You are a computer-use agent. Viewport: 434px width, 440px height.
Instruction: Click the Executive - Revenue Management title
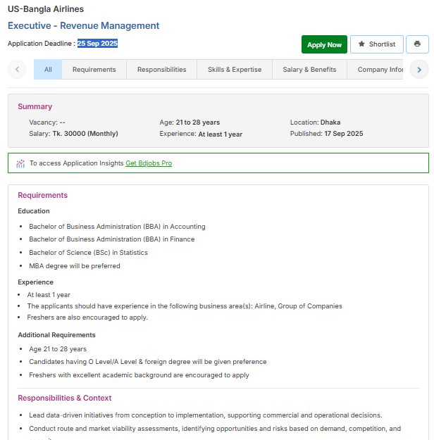[x=83, y=25]
